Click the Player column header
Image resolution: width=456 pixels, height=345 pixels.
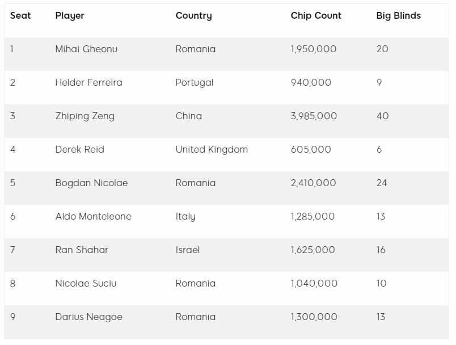(70, 16)
